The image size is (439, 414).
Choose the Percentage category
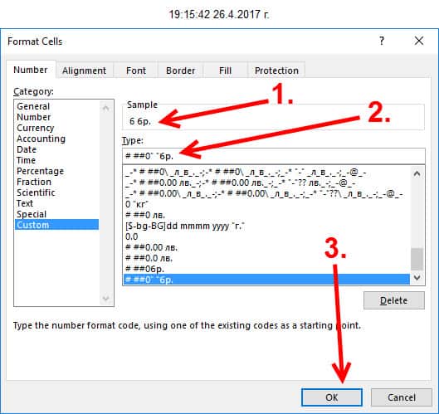(x=41, y=171)
